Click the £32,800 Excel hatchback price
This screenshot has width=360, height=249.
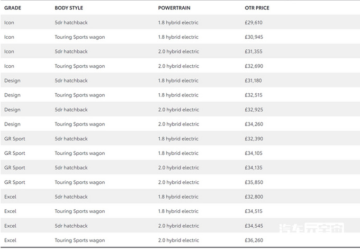click(x=250, y=197)
